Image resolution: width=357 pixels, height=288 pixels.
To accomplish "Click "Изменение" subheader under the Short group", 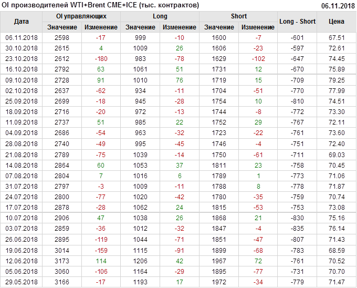I will click(258, 27).
